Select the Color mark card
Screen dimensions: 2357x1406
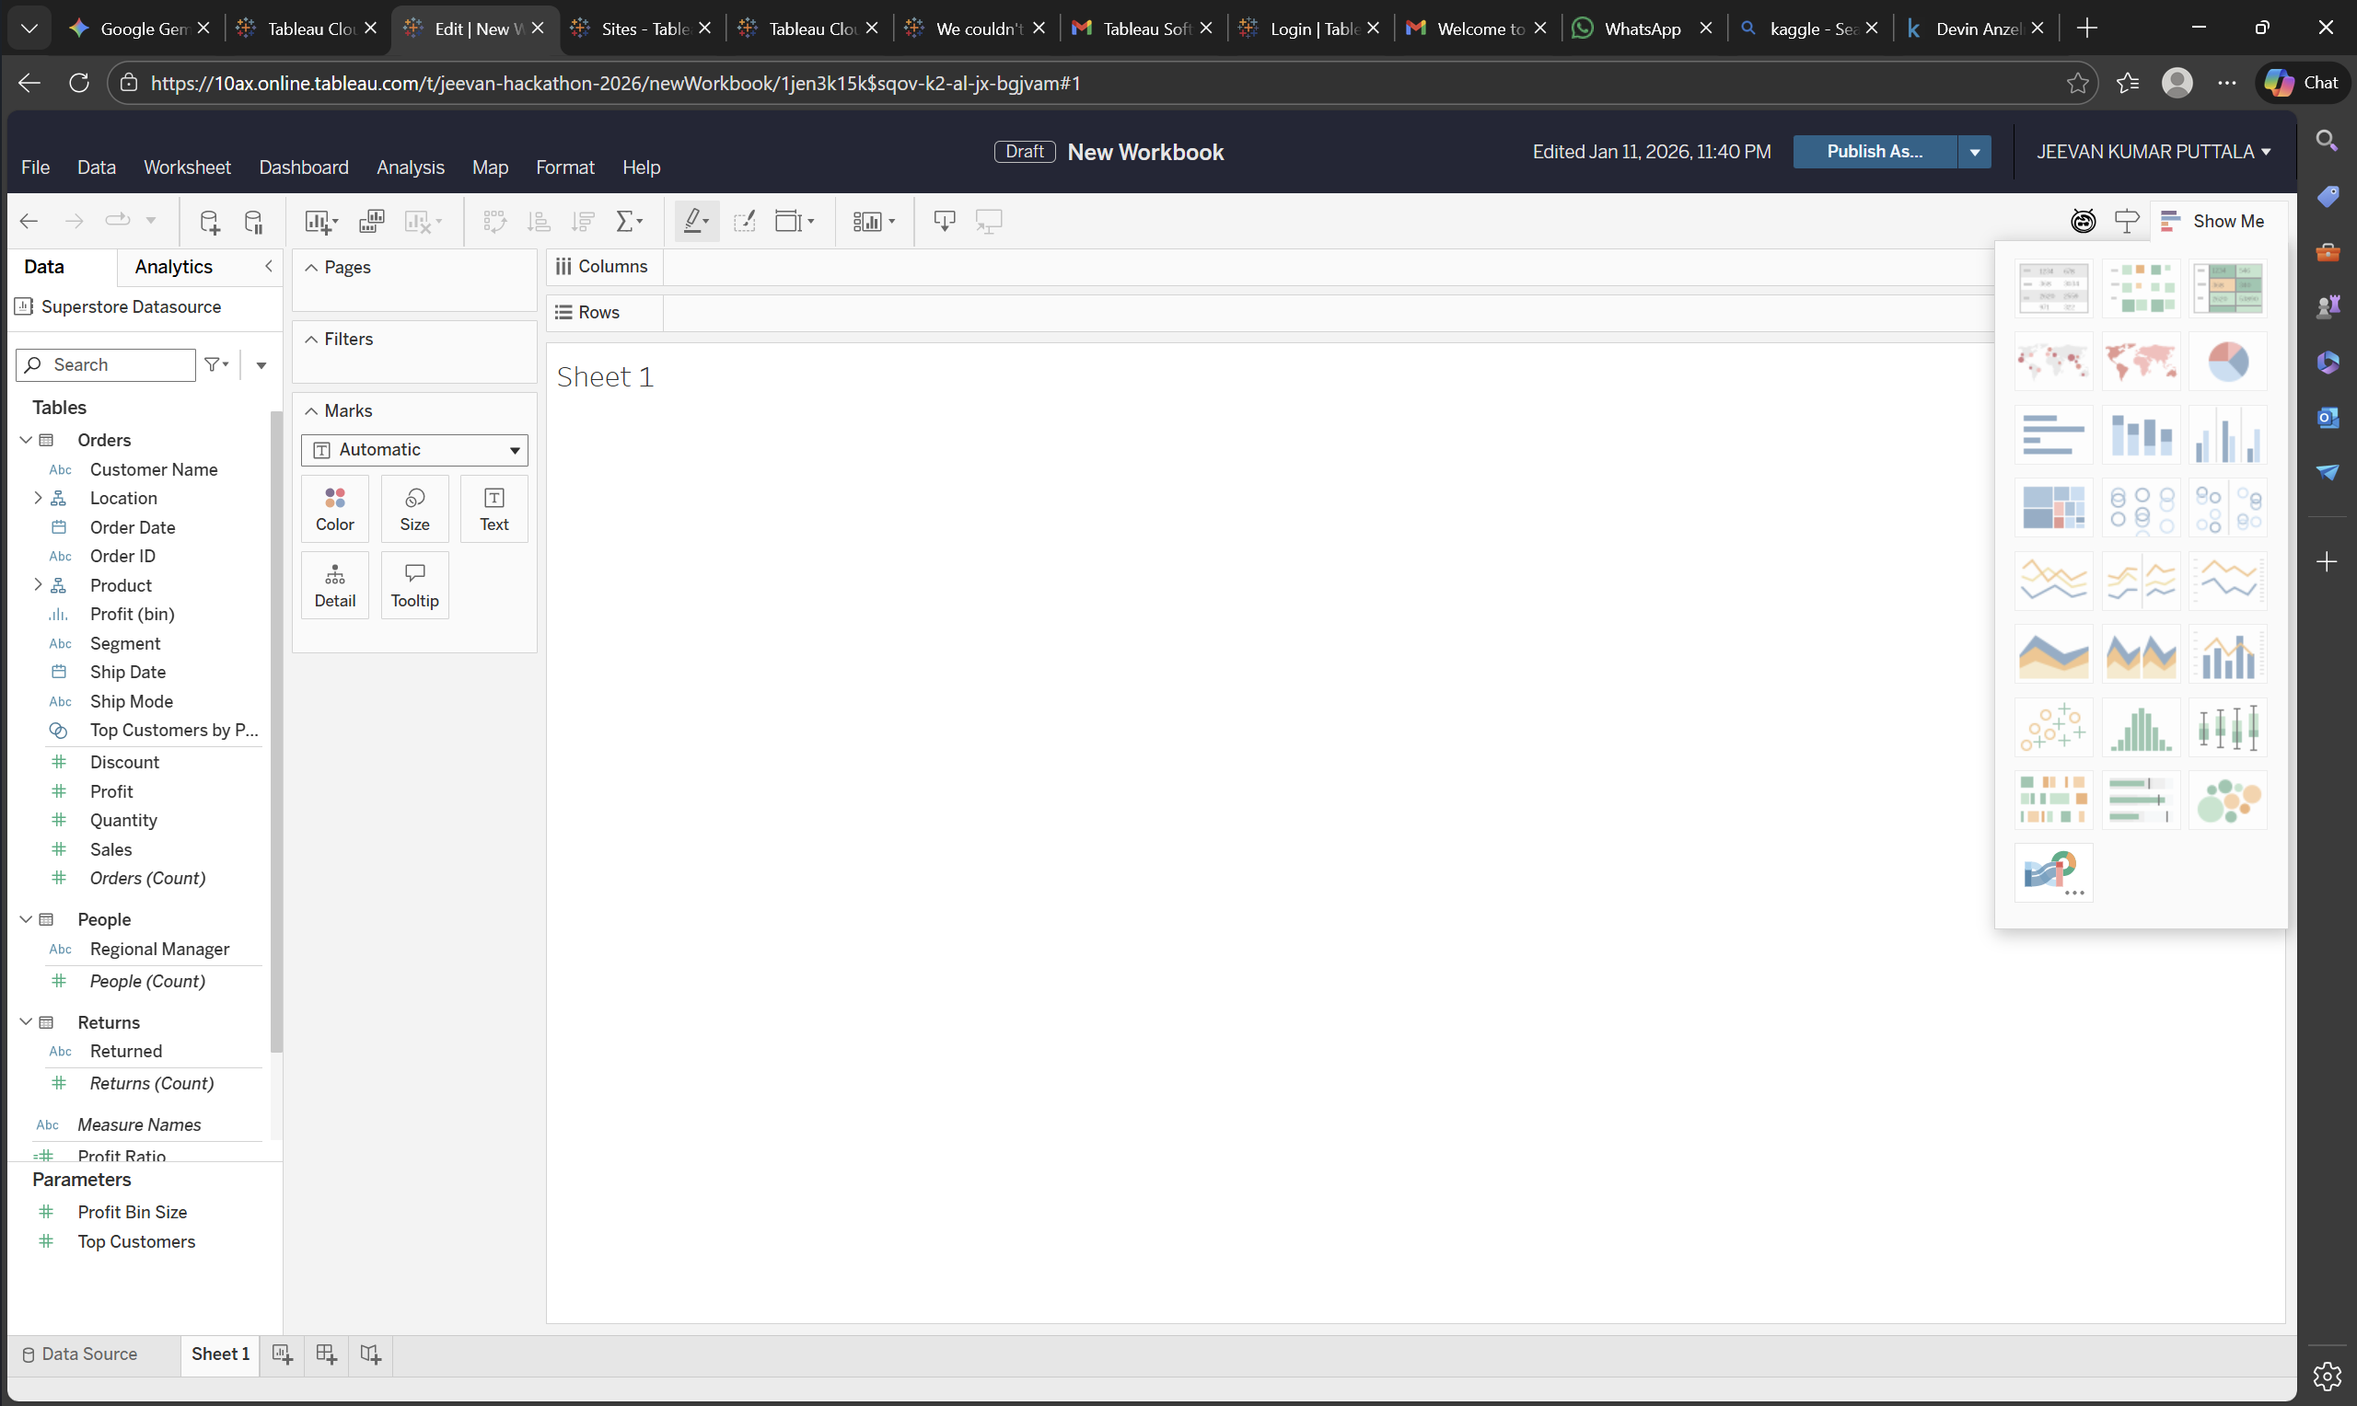coord(333,508)
